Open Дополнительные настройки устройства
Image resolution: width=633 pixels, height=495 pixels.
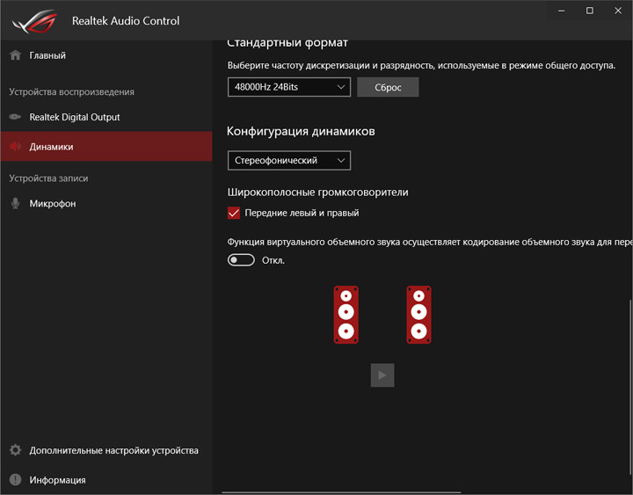(x=113, y=450)
